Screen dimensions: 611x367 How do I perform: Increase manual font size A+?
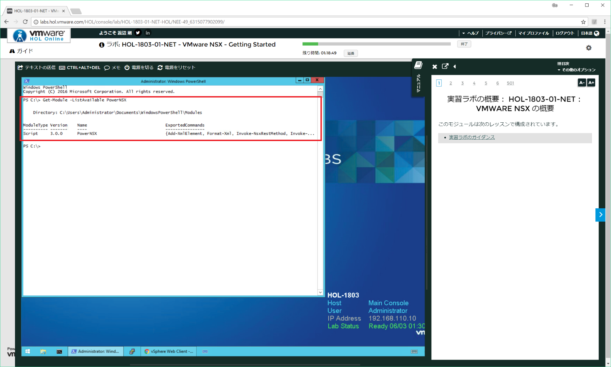(x=591, y=83)
